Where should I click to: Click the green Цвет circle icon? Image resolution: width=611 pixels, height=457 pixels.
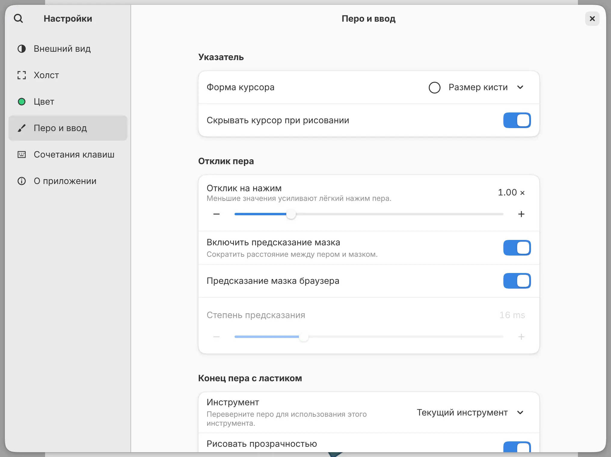22,102
